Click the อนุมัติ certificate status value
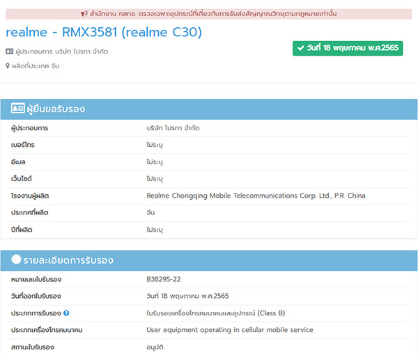Image resolution: width=418 pixels, height=355 pixels. tap(155, 347)
